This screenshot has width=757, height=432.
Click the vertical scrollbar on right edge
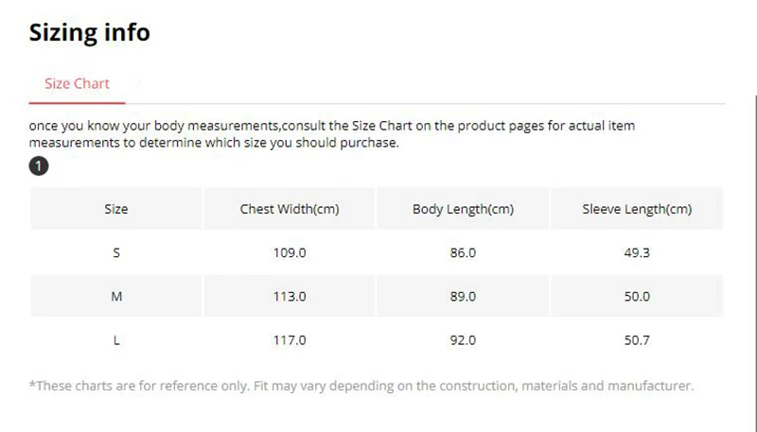pyautogui.click(x=755, y=263)
